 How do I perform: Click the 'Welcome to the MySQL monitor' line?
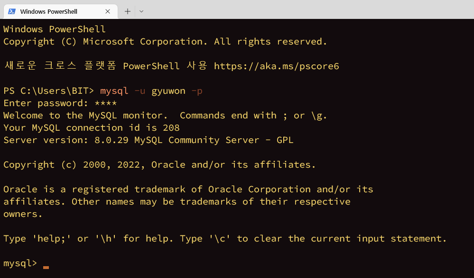(x=165, y=115)
